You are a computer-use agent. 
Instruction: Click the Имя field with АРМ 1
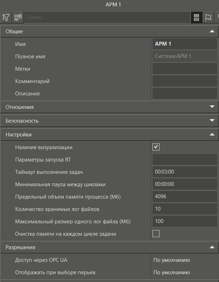pos(185,44)
